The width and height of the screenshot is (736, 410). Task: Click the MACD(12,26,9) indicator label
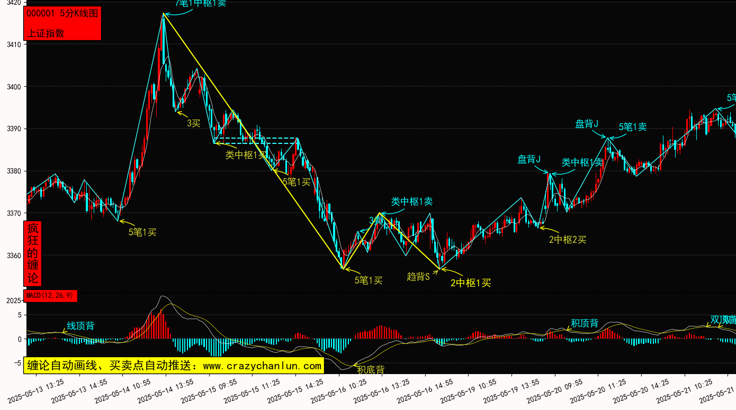[50, 296]
